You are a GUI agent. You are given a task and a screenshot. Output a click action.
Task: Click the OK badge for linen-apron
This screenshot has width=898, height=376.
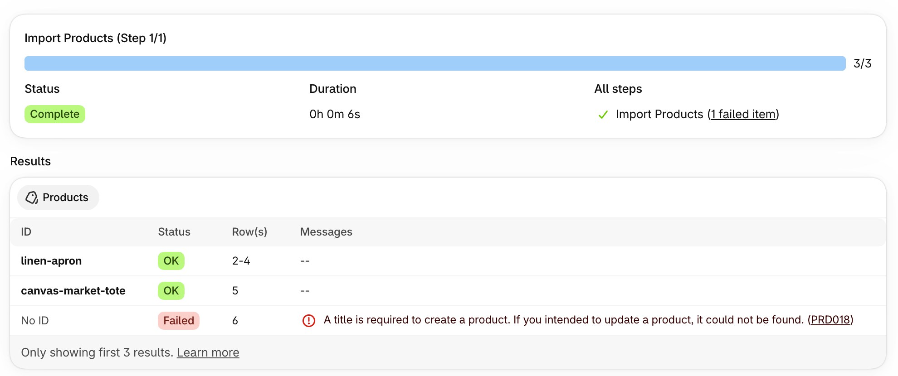pos(171,261)
